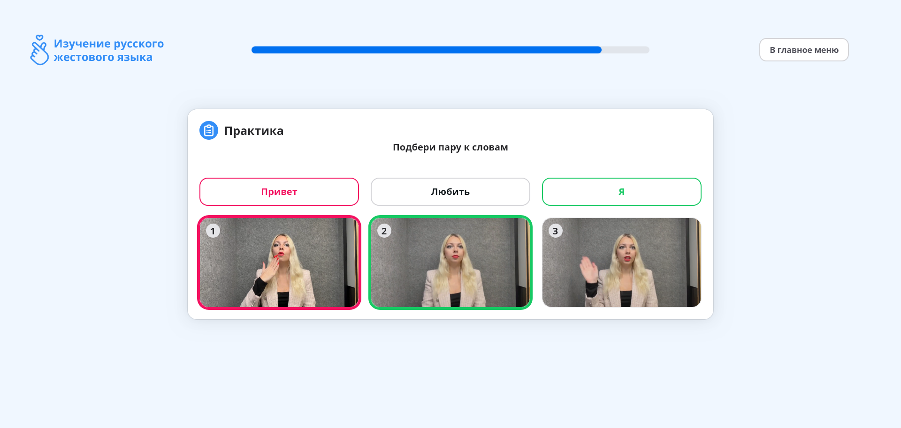Click the Практика heading text
The width and height of the screenshot is (901, 428).
pos(254,131)
